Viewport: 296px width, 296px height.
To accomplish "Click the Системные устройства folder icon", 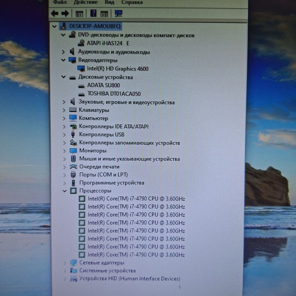I will [74, 271].
